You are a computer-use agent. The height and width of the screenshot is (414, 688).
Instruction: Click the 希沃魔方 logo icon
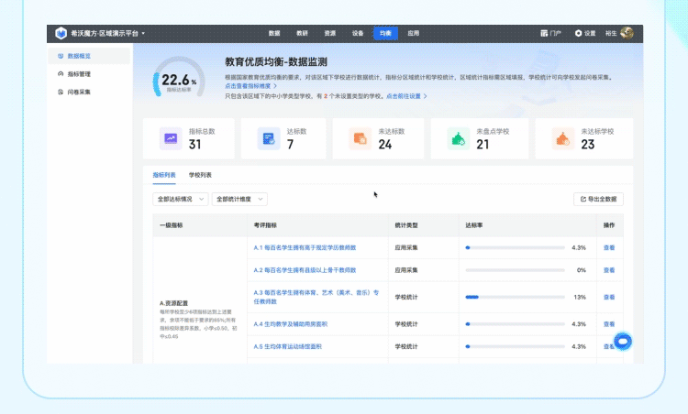[61, 33]
